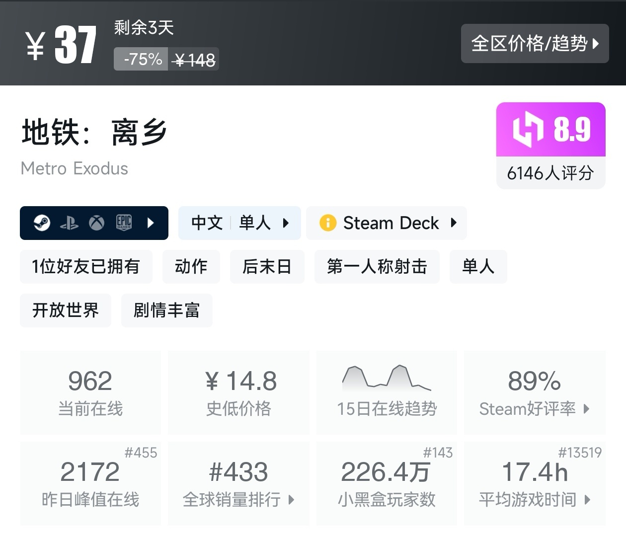Open 全球销量排行 sales ranking

[238, 483]
